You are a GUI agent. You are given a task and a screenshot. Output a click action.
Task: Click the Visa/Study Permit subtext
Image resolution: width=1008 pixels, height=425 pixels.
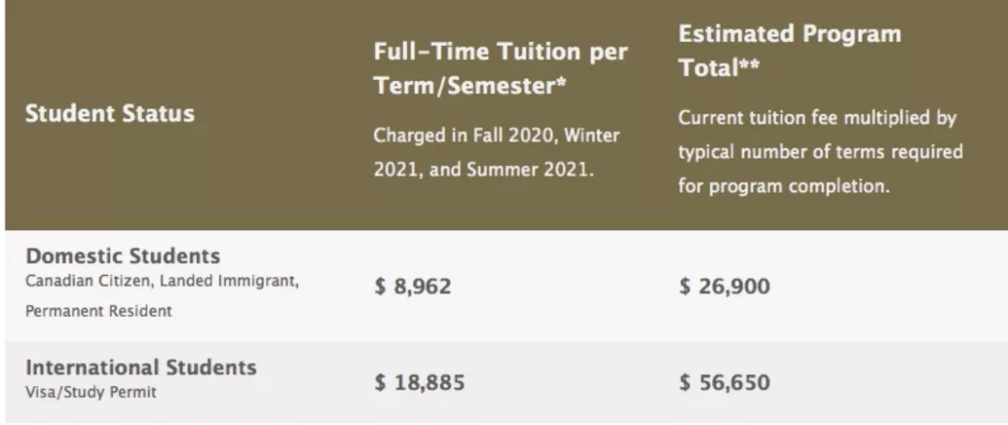tap(91, 392)
